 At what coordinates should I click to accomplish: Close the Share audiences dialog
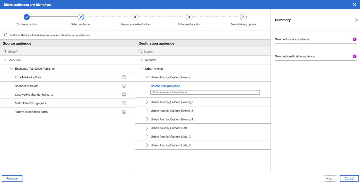354,5
